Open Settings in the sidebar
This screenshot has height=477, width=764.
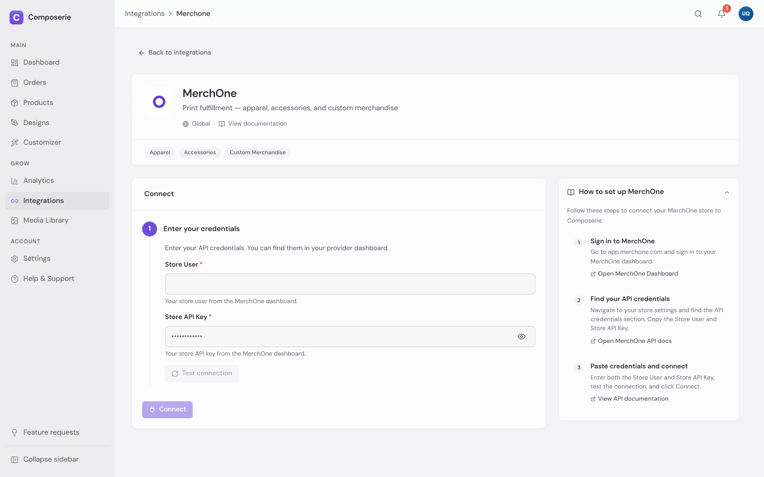[x=57, y=258]
